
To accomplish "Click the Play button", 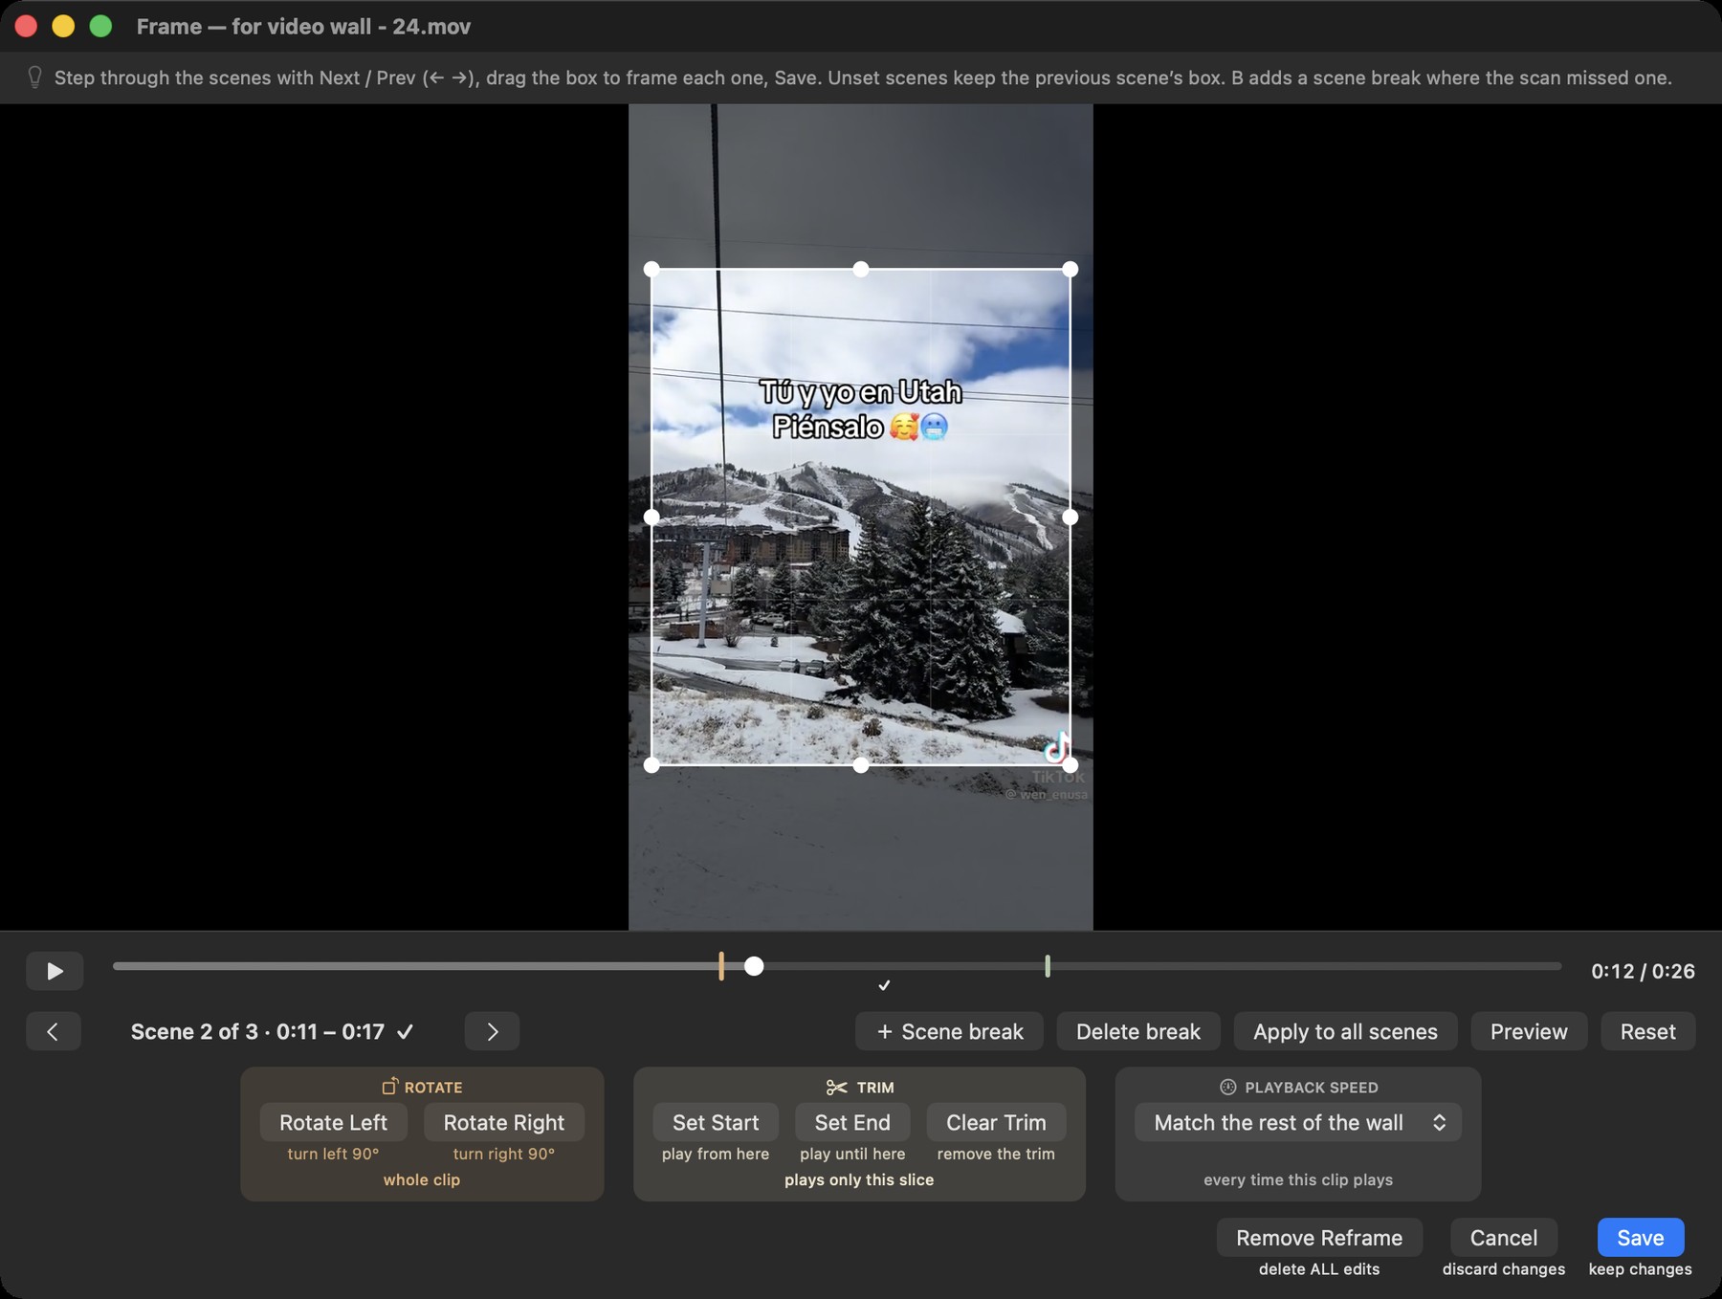I will pyautogui.click(x=55, y=971).
